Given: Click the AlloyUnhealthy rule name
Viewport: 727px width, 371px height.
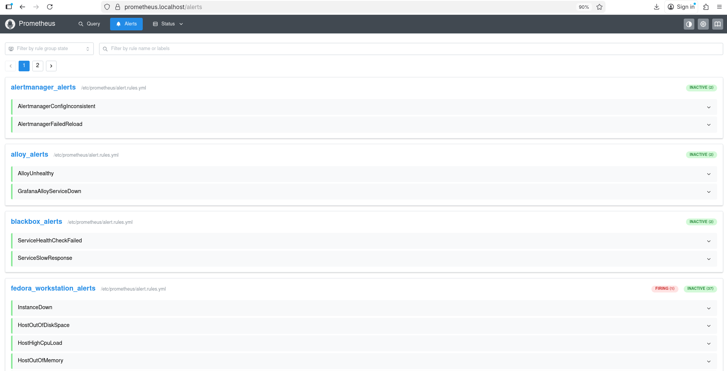Looking at the screenshot, I should (36, 173).
